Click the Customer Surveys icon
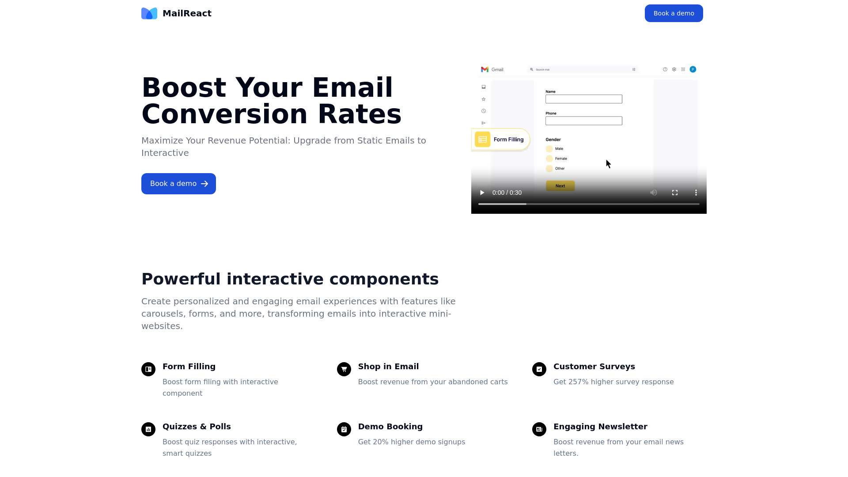The width and height of the screenshot is (848, 477). click(539, 369)
